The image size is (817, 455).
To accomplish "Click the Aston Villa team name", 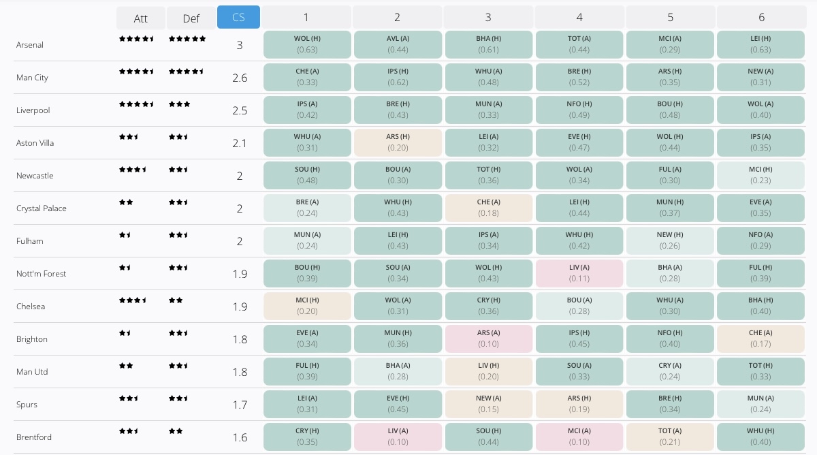I will [35, 143].
